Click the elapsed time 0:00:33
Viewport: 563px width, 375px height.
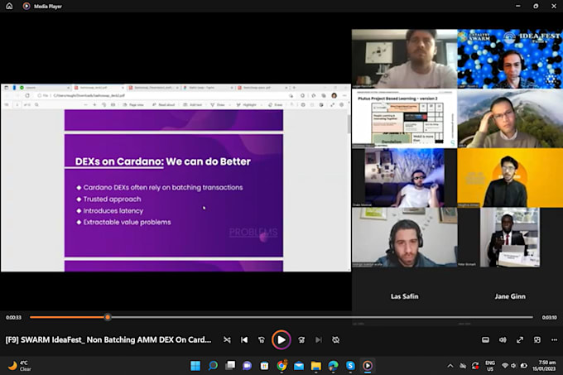(x=13, y=317)
